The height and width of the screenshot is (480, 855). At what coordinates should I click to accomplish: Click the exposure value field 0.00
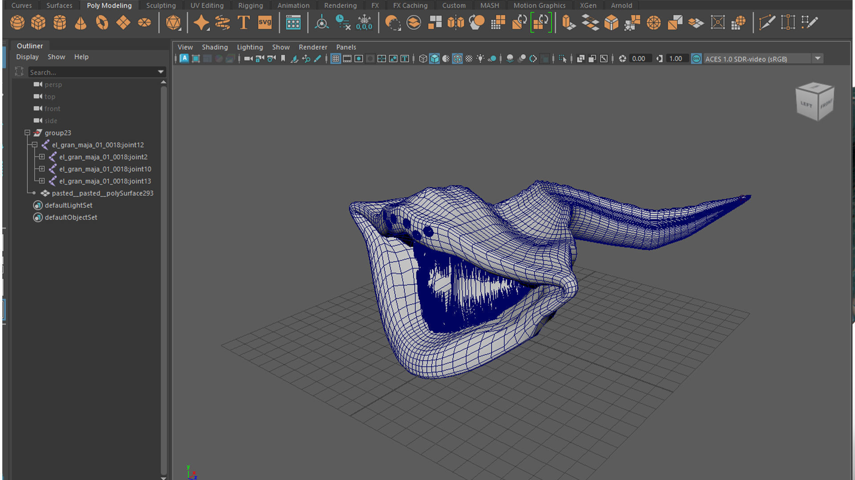[x=641, y=59]
